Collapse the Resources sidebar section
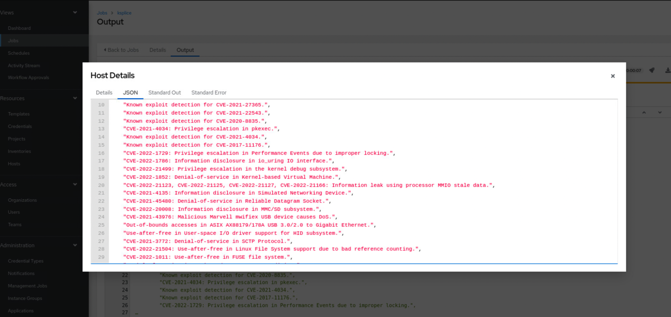671x317 pixels. (x=75, y=98)
